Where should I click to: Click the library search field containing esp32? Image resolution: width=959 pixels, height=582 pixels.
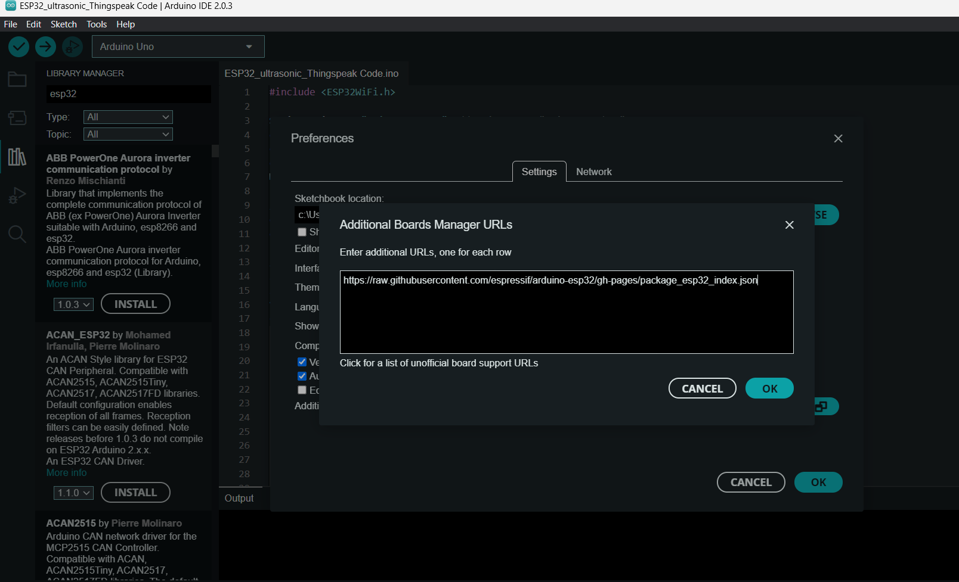128,94
